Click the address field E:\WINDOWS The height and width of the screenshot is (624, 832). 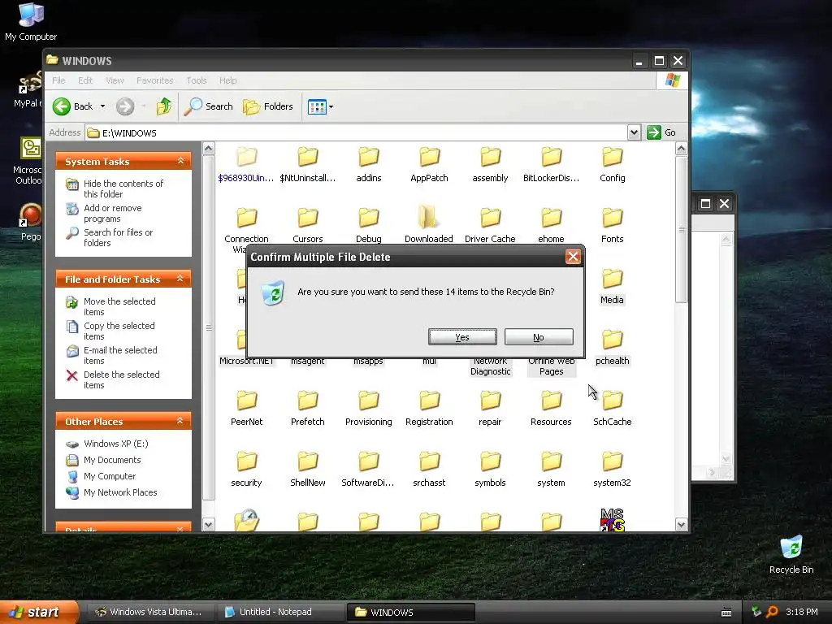356,132
